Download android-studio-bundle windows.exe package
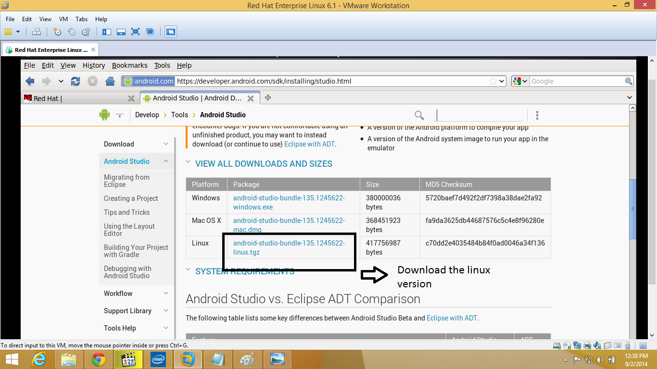657x369 pixels. [289, 202]
